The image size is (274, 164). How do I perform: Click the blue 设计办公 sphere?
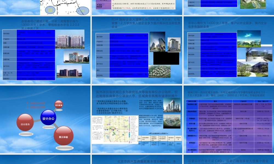(48, 118)
